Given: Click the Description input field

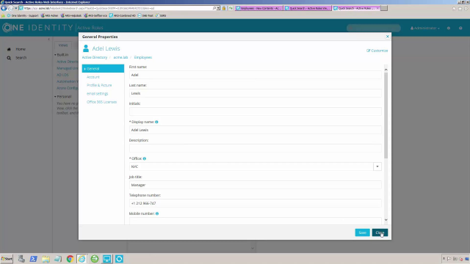Looking at the screenshot, I should tap(255, 148).
